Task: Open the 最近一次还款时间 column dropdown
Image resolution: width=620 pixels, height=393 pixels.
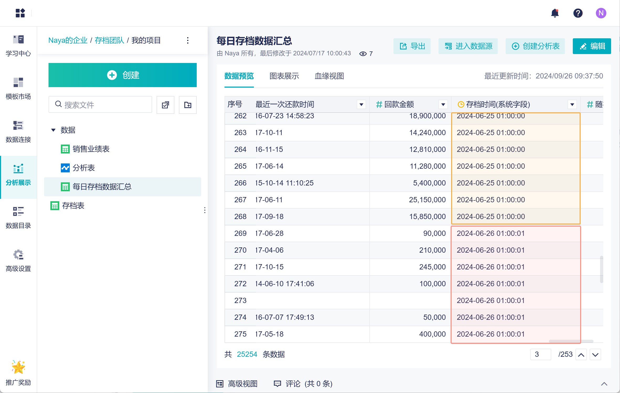Action: tap(361, 105)
